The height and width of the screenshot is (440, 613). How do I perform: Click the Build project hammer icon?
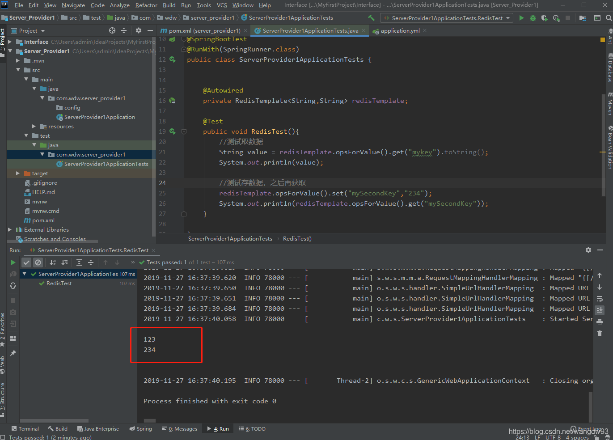click(x=371, y=18)
